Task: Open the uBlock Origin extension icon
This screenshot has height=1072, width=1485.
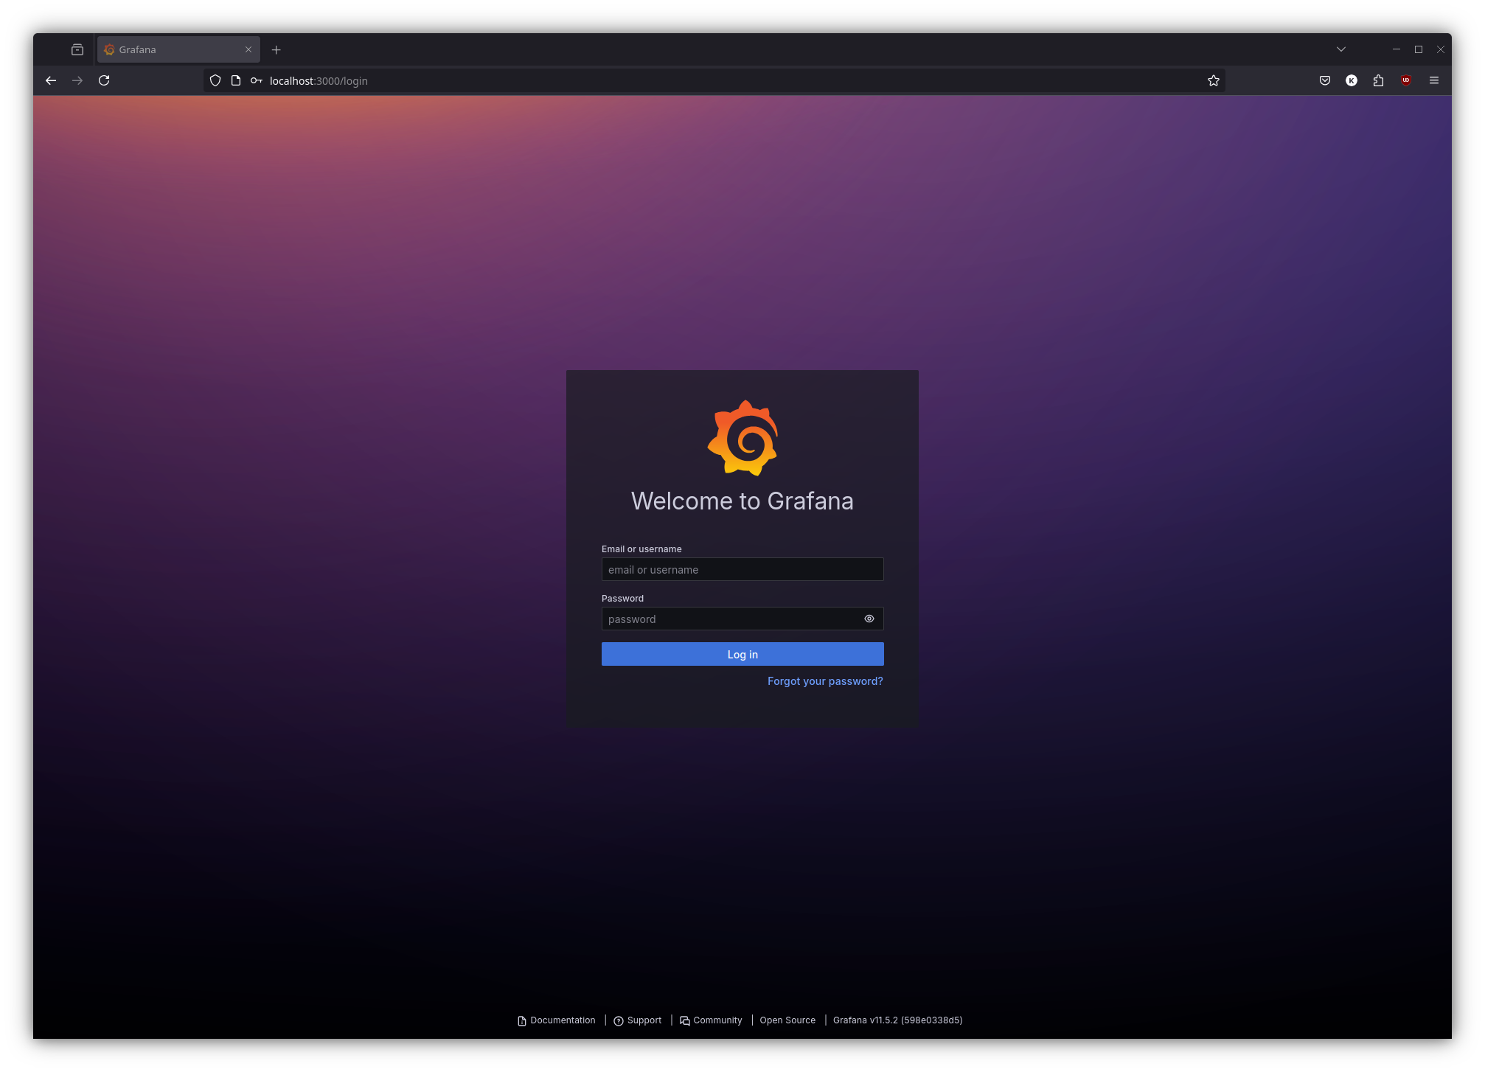Action: click(x=1406, y=80)
